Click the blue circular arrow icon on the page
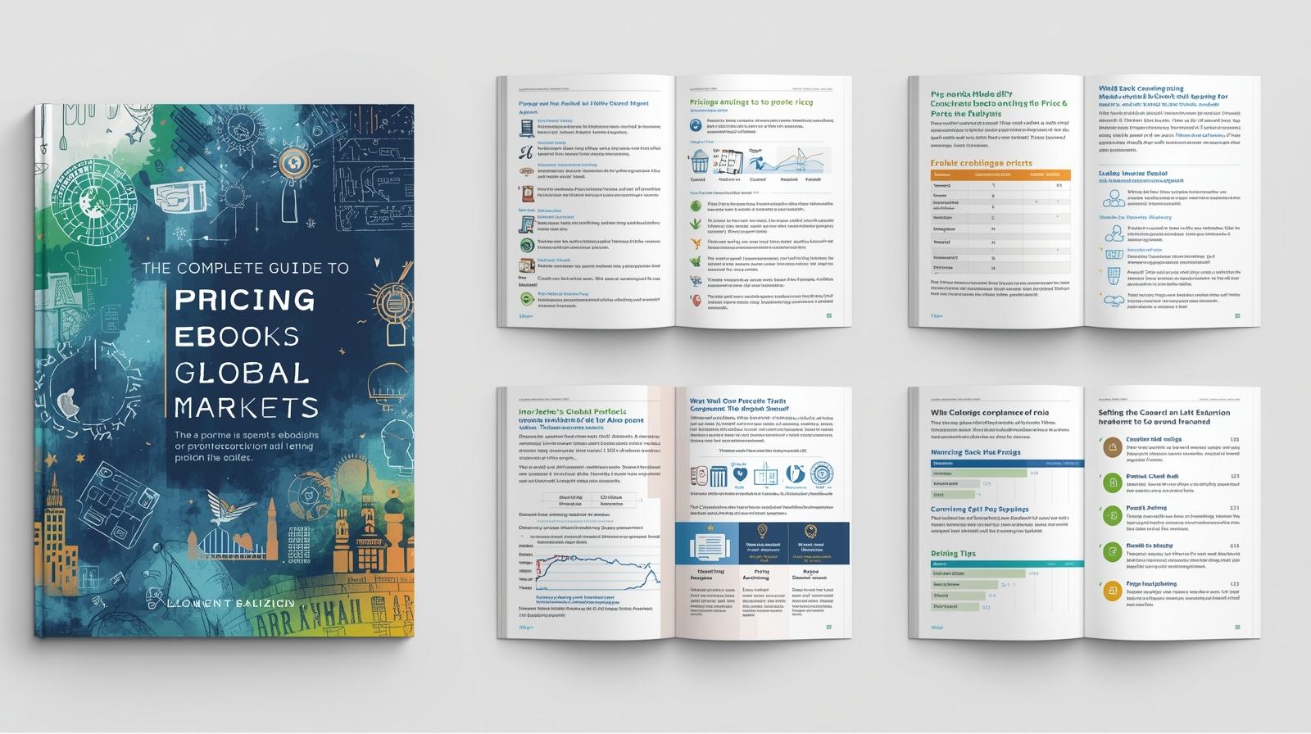Viewport: 1311px width, 734px height. tap(695, 125)
